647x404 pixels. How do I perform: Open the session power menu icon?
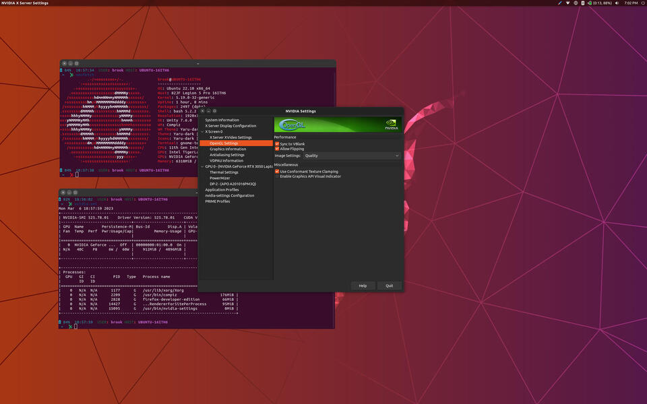pos(643,3)
